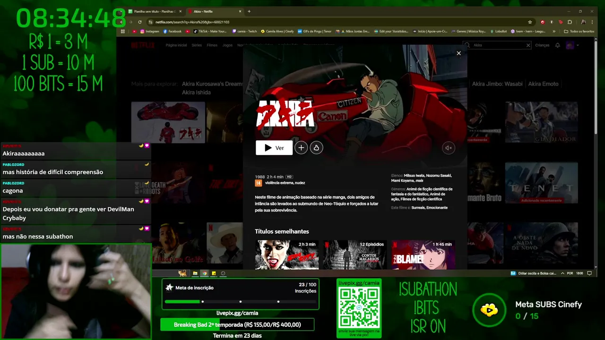Select the Akira Kurosawa's Dreams suggestion
The height and width of the screenshot is (340, 605).
[213, 84]
